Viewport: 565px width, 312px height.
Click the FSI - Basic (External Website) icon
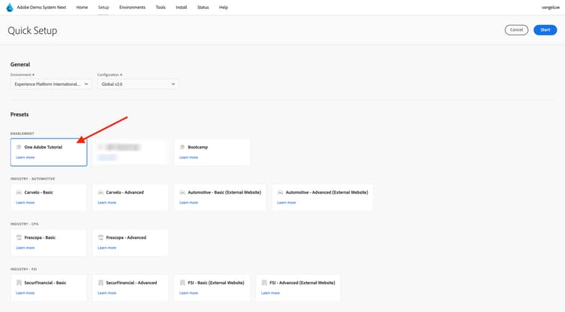[x=182, y=283]
